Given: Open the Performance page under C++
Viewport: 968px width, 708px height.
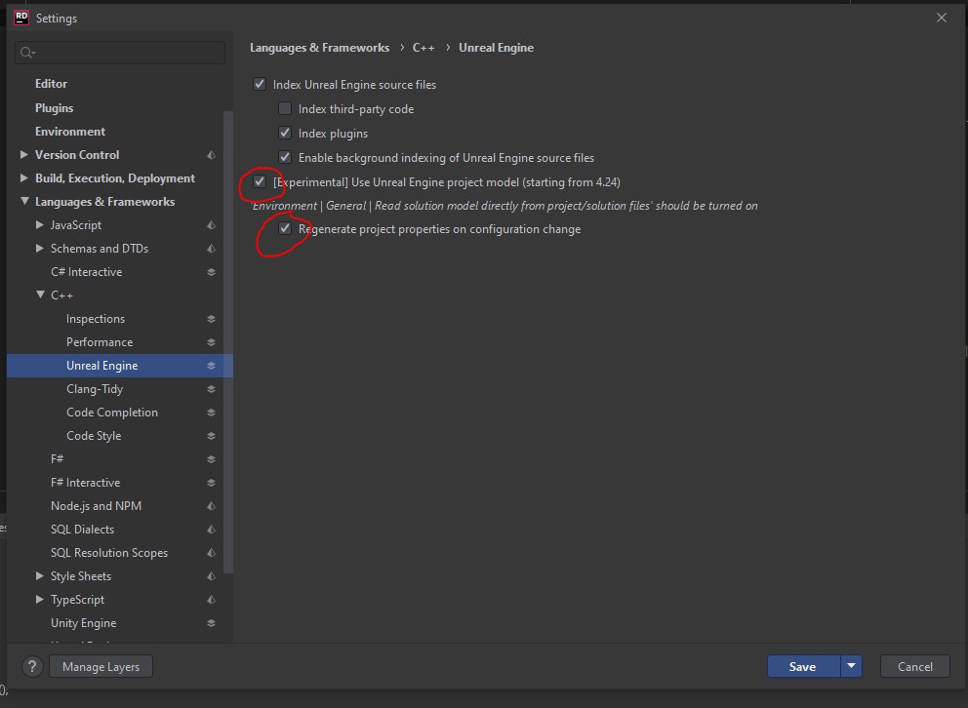Looking at the screenshot, I should [x=100, y=342].
